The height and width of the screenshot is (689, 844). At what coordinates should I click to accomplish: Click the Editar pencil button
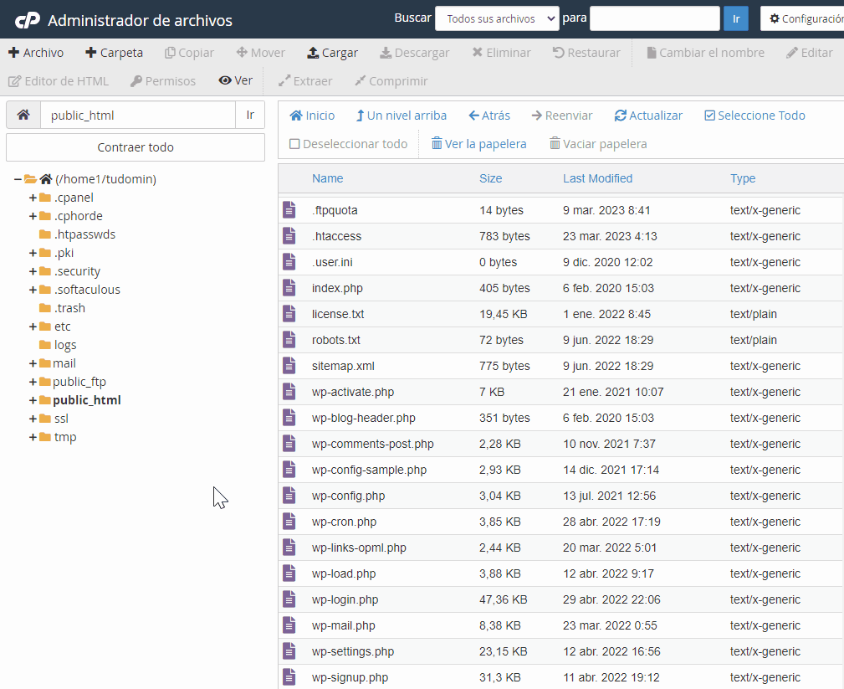tap(809, 53)
